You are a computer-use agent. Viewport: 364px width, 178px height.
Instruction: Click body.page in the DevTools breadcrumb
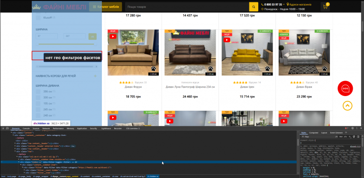pyautogui.click(x=11, y=177)
